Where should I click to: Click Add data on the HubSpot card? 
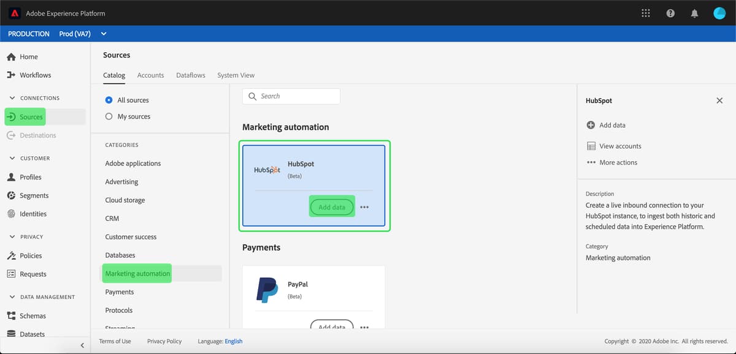point(332,207)
